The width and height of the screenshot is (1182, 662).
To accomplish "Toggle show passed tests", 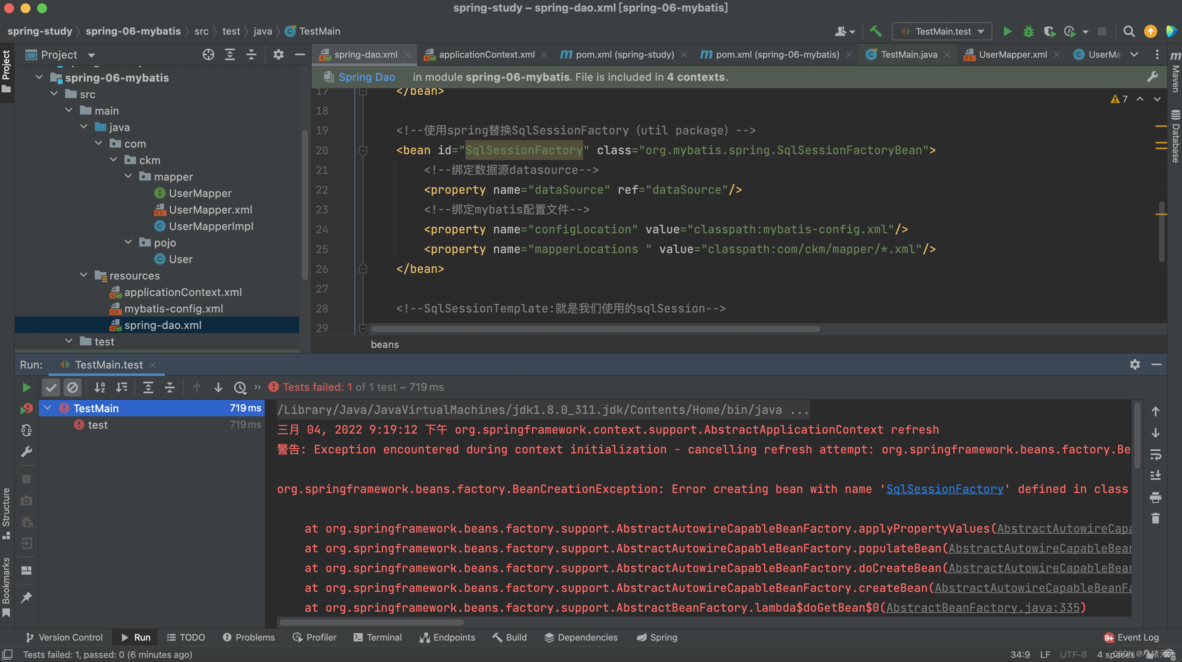I will click(51, 387).
